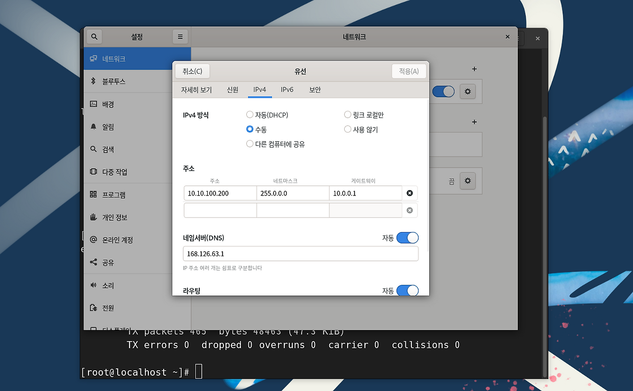Click the empty address field in second row
This screenshot has width=633, height=391.
pyautogui.click(x=220, y=210)
